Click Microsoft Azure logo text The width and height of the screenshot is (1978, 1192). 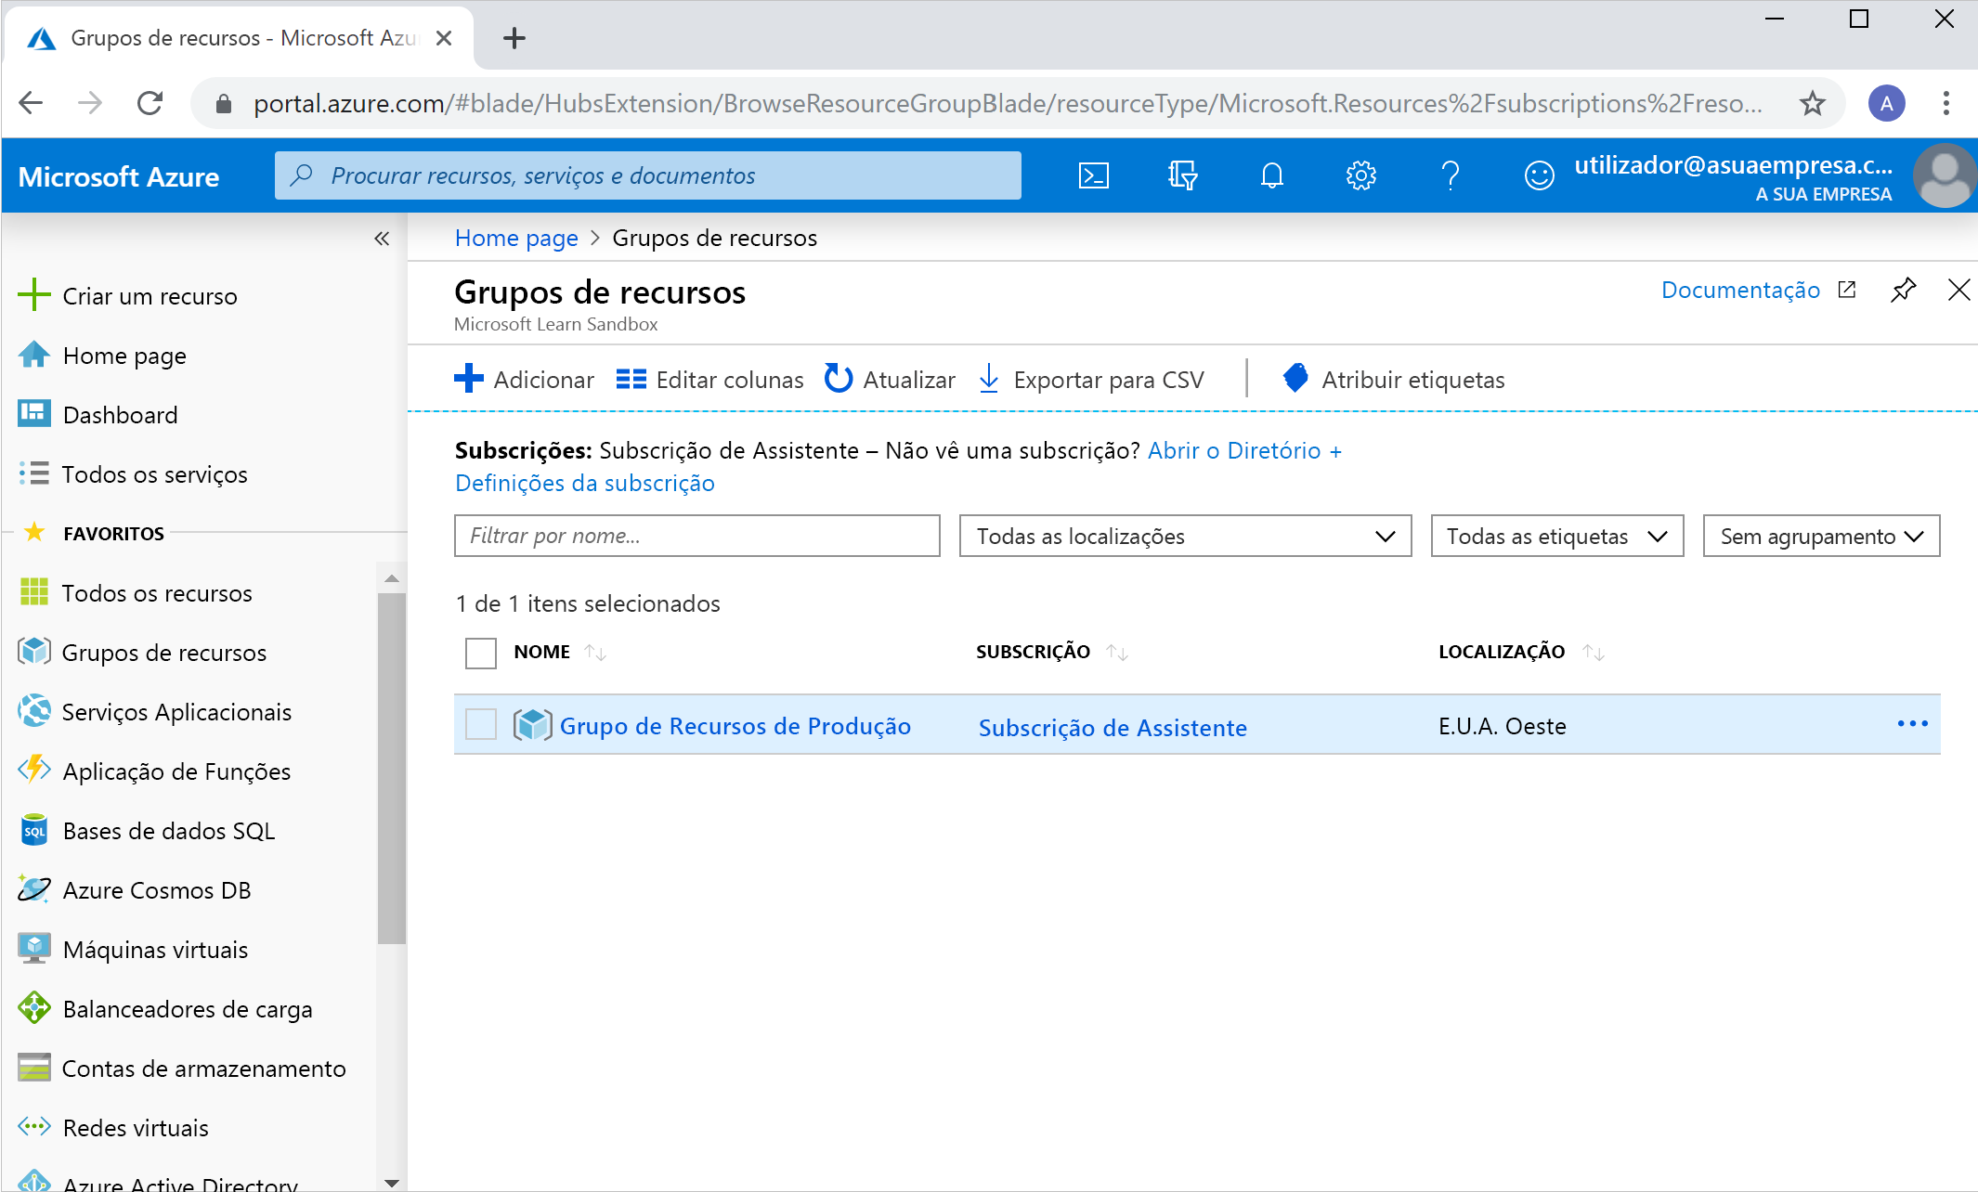tap(119, 176)
